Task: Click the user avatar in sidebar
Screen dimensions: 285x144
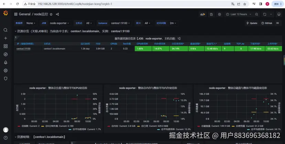Action: (x=6, y=130)
